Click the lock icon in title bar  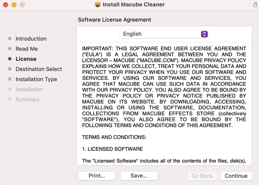pyautogui.click(x=255, y=4)
